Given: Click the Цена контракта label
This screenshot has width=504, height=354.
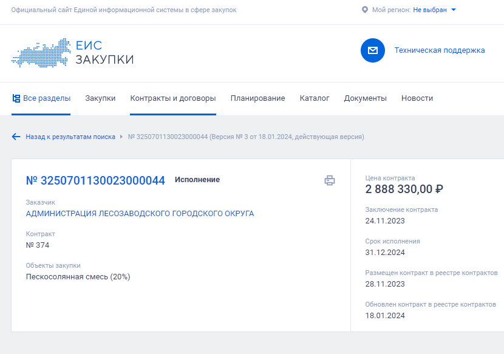Looking at the screenshot, I should 390,178.
